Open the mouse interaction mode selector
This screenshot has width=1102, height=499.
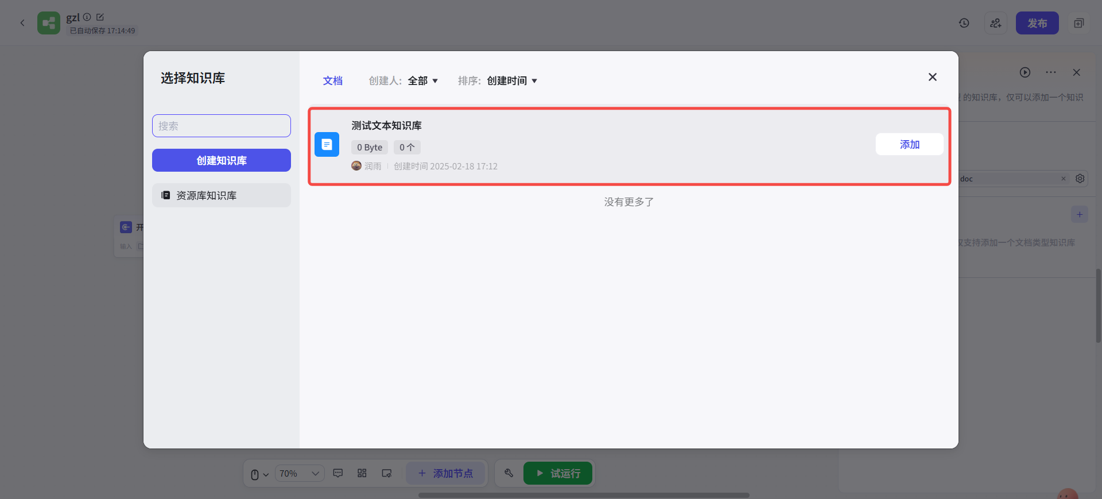(260, 474)
